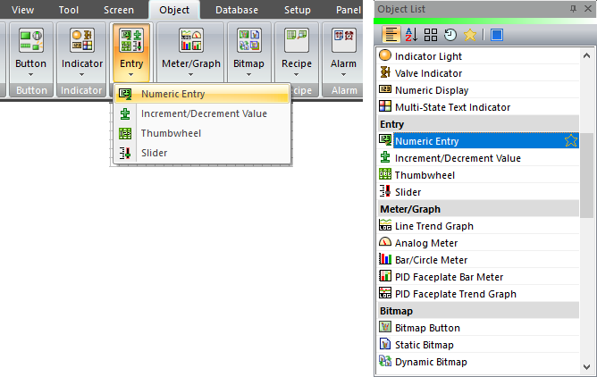Select PID Faceplate Trend Graph list item
The height and width of the screenshot is (377, 597).
pos(455,294)
